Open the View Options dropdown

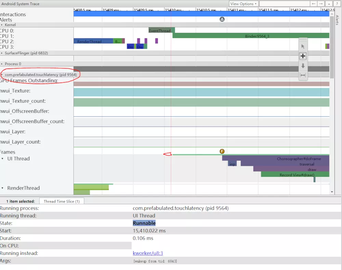244,4
